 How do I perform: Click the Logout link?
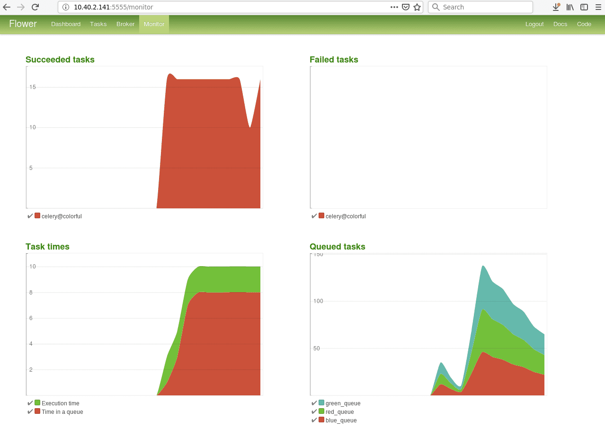point(534,24)
